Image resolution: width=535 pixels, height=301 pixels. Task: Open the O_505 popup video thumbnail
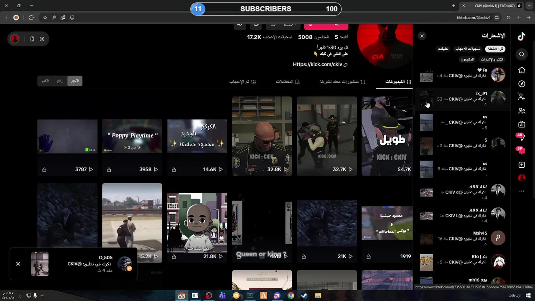pyautogui.click(x=40, y=264)
